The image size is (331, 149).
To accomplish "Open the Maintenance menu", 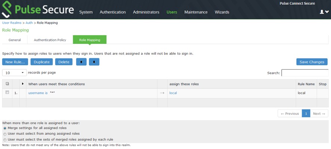I will (196, 12).
